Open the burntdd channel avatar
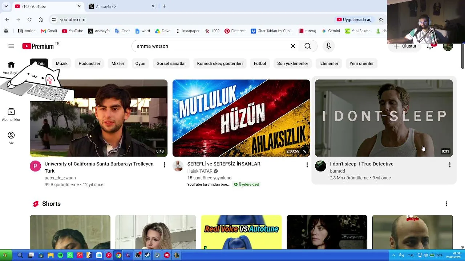This screenshot has width=465, height=261. (321, 166)
